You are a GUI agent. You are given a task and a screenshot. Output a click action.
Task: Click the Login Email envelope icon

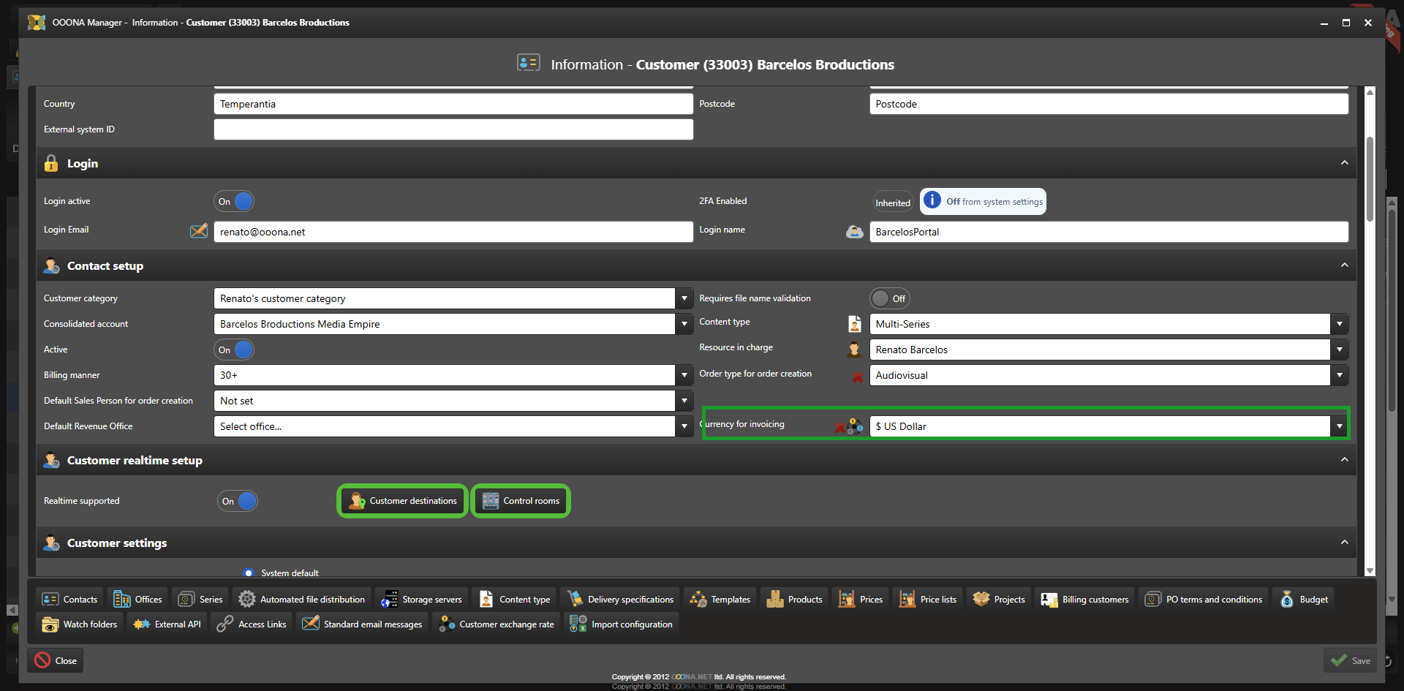pos(198,231)
